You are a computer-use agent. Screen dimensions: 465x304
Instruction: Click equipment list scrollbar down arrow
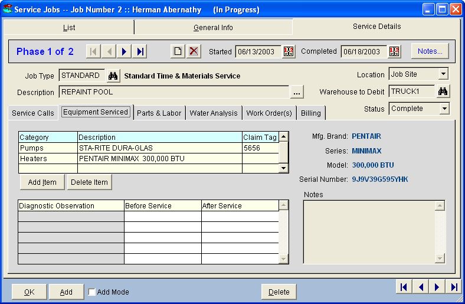coord(283,168)
